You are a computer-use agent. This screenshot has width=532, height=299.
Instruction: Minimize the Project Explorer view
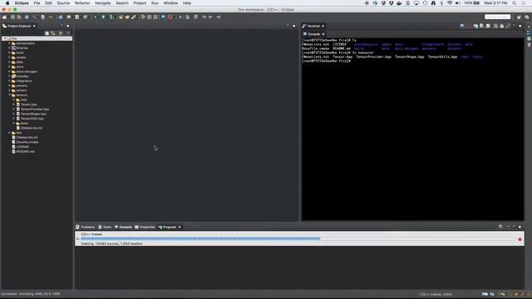62,26
